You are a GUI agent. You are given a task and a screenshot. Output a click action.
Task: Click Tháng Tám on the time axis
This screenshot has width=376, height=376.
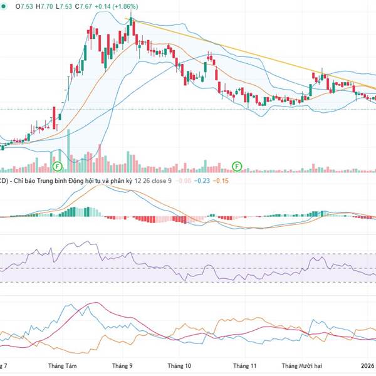point(61,365)
